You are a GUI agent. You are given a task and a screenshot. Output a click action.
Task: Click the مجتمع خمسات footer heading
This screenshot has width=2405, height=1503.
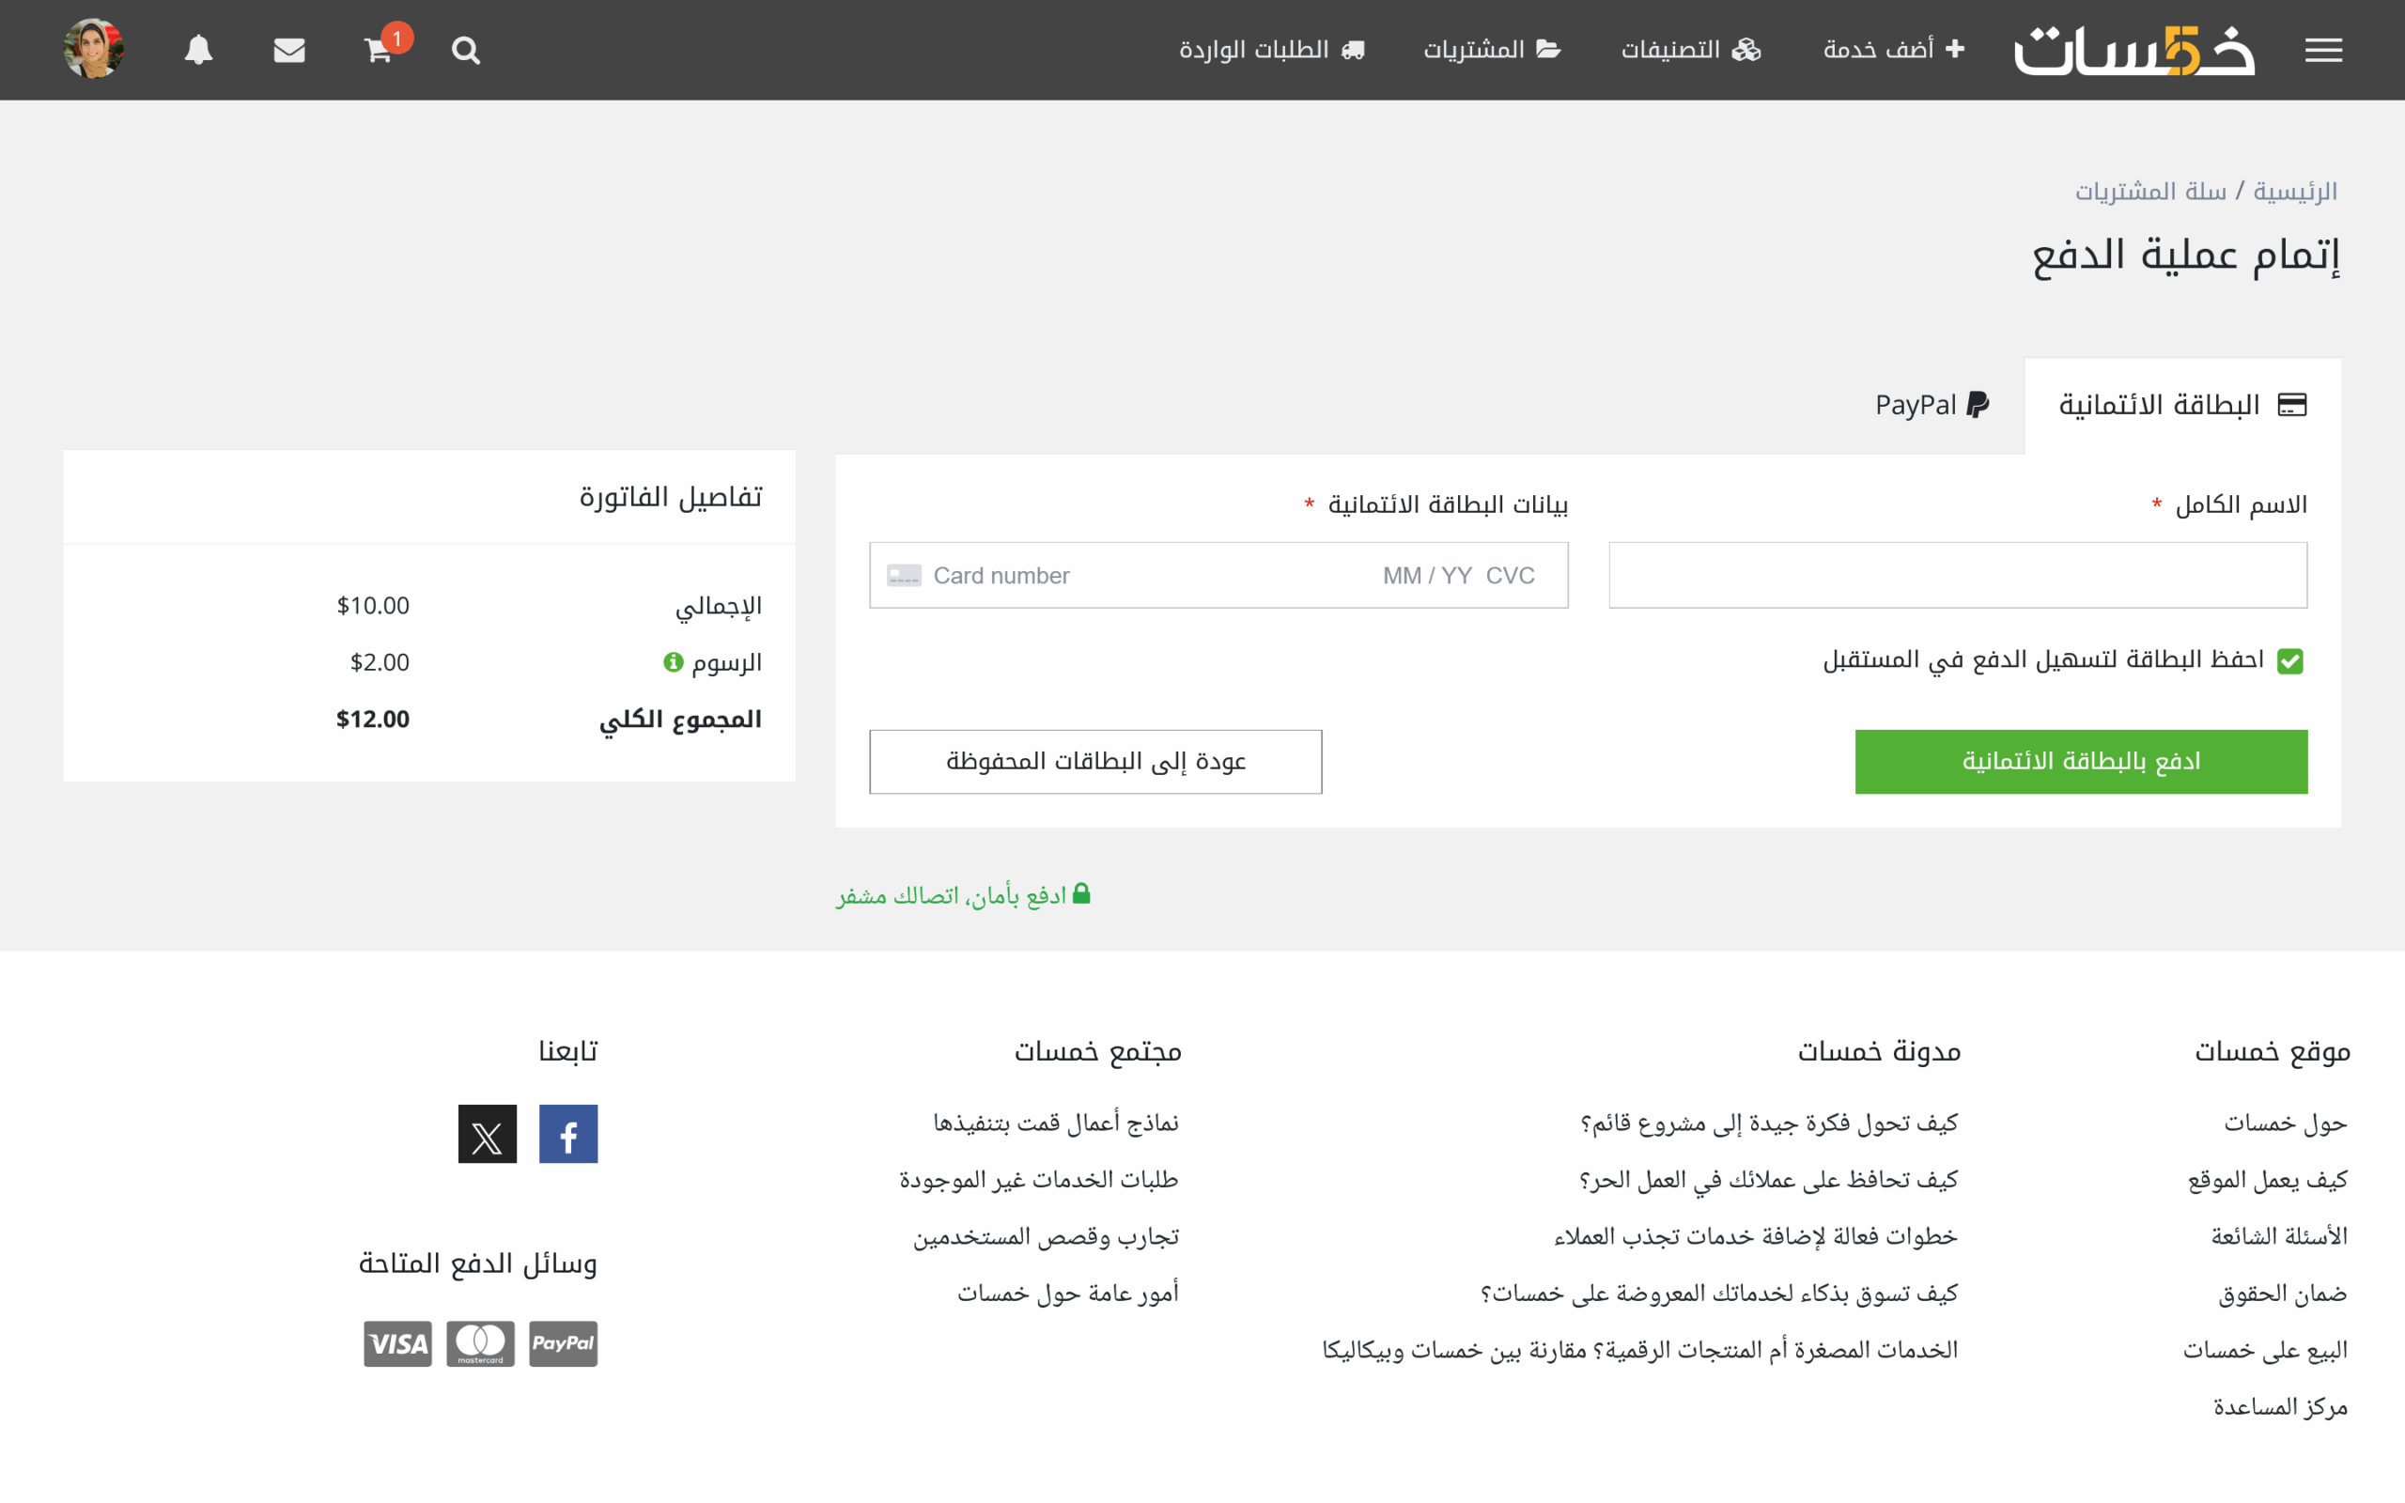(x=1097, y=1052)
